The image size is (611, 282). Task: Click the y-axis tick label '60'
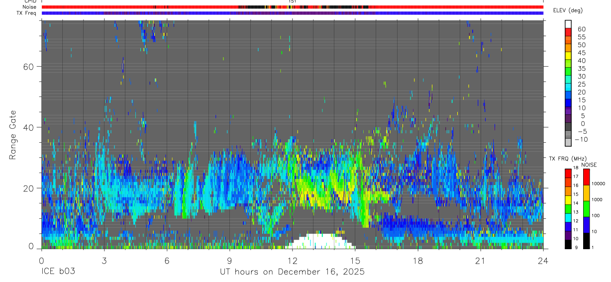[29, 67]
